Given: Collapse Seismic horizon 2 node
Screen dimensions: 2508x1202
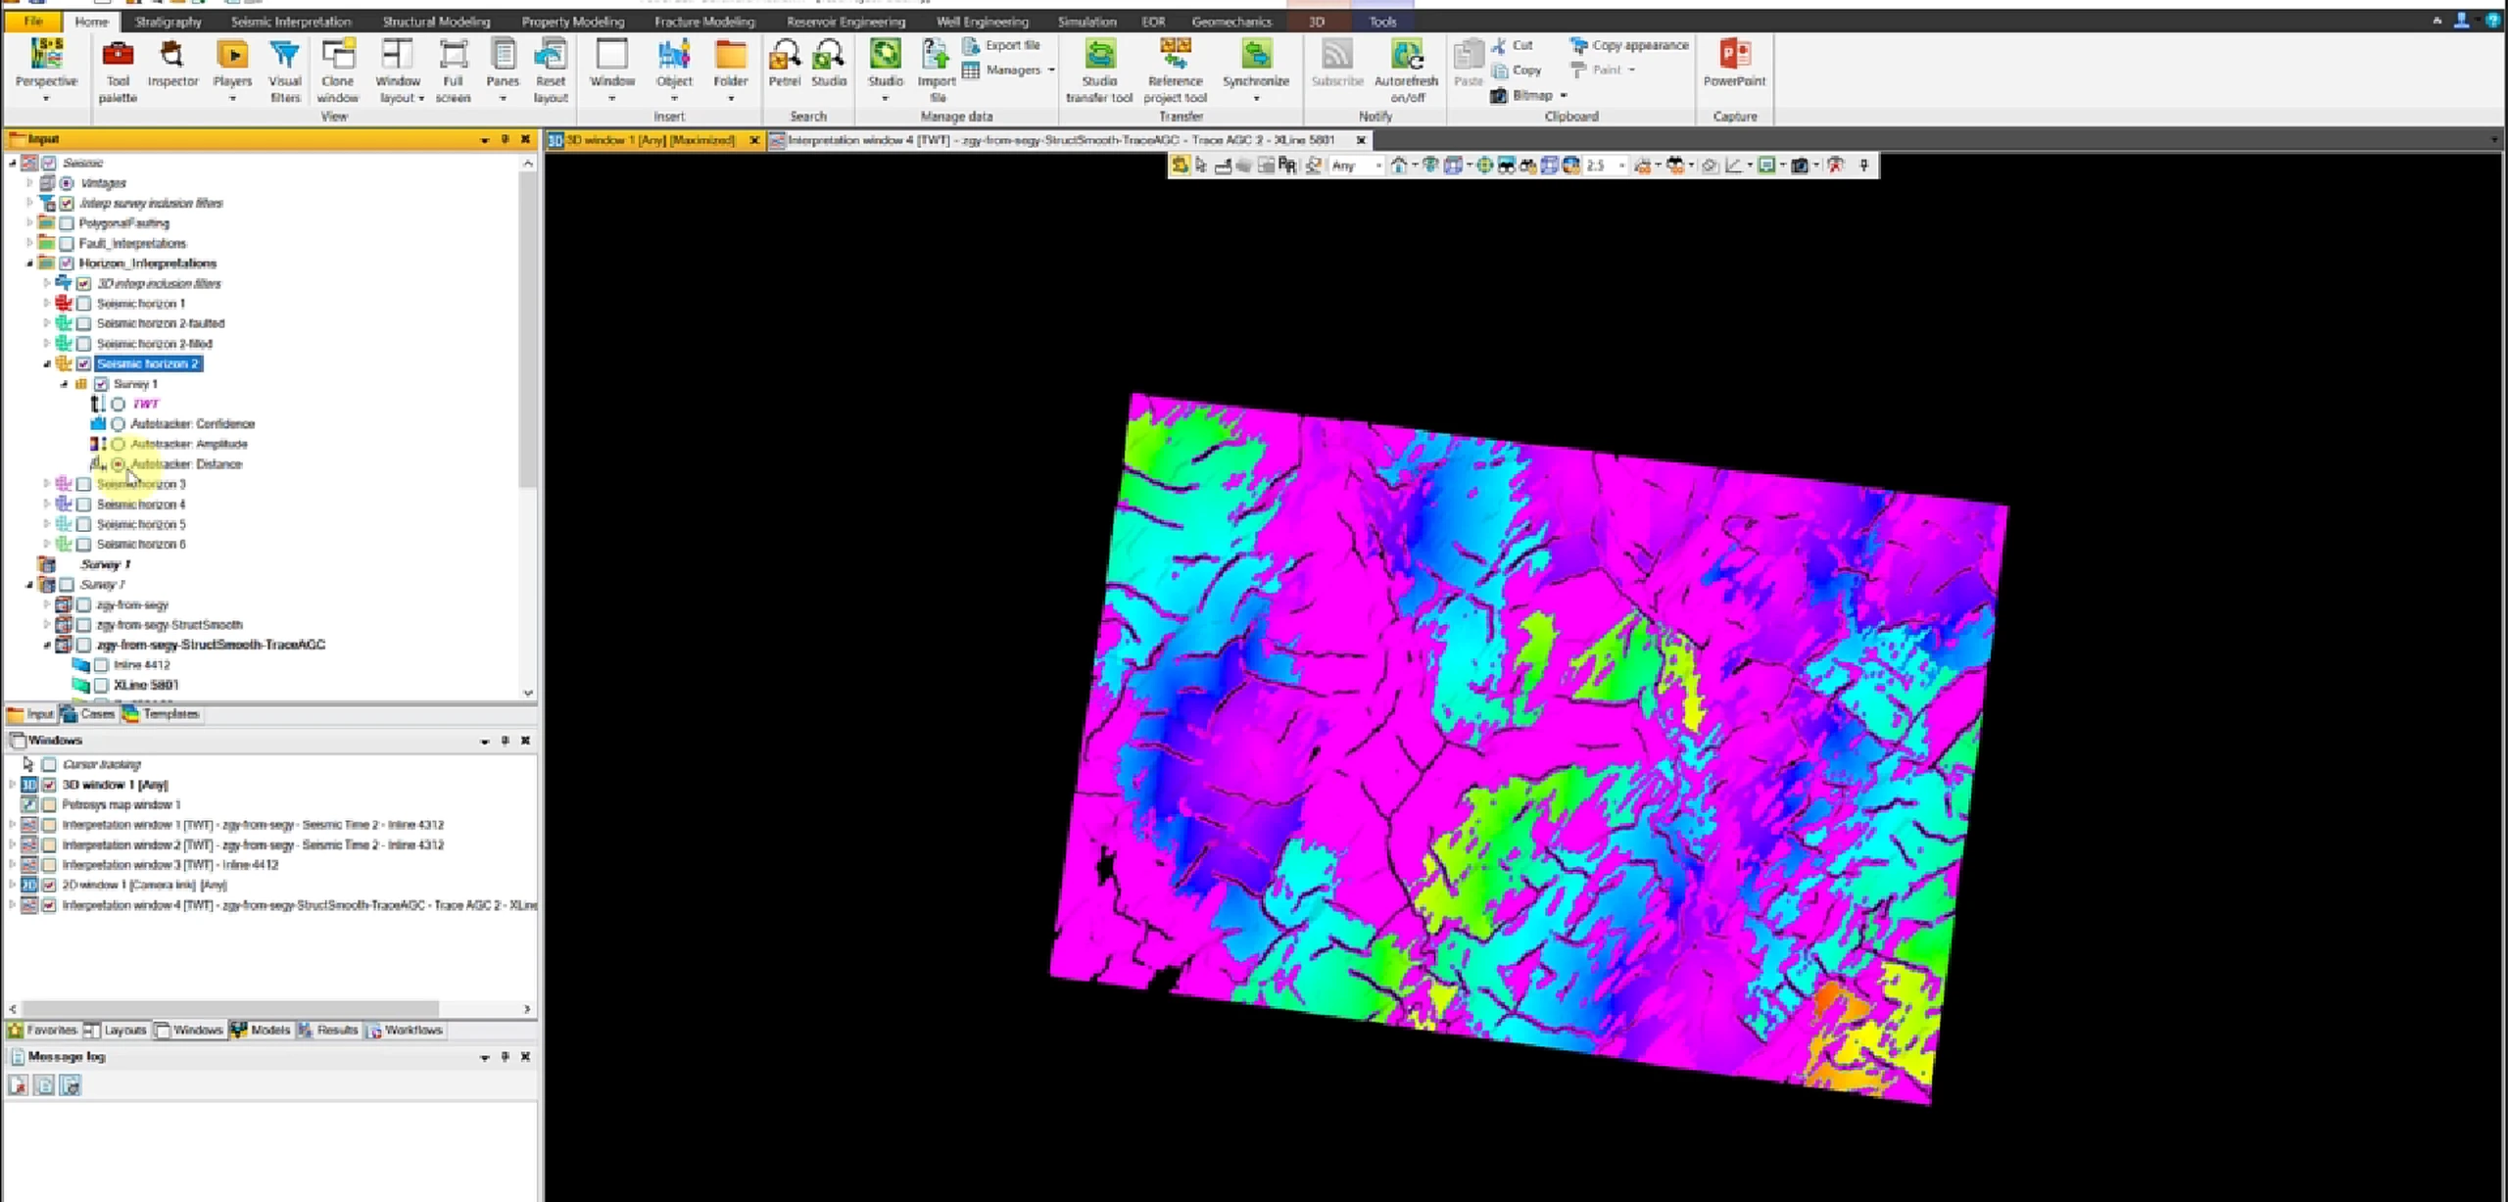Looking at the screenshot, I should 47,363.
